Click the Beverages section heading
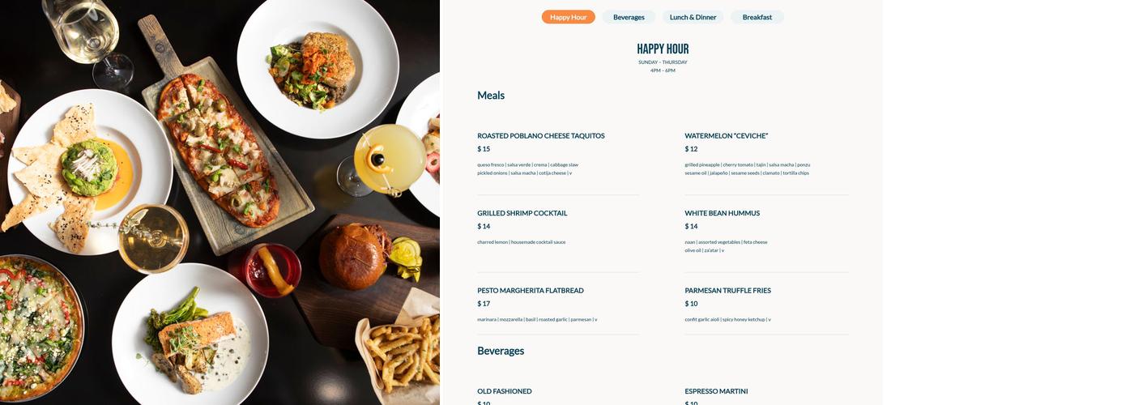Image resolution: width=1134 pixels, height=405 pixels. (x=501, y=351)
